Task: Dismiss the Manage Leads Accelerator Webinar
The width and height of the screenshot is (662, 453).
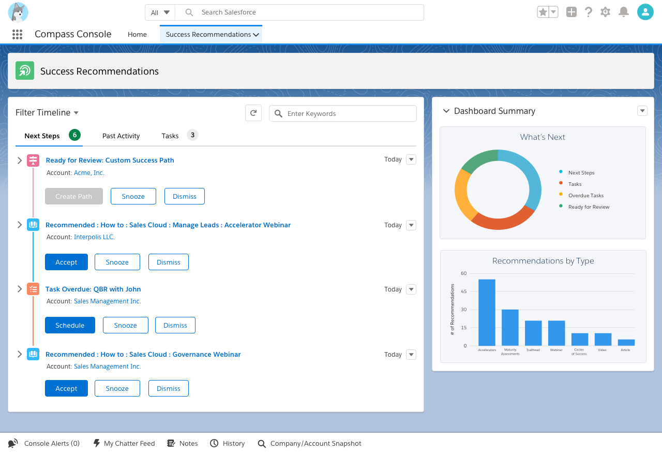Action: [169, 262]
